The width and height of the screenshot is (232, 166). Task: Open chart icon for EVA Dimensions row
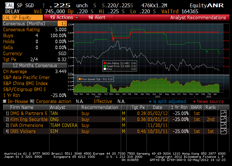point(223,125)
